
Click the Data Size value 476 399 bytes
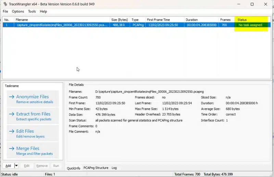coord(105,115)
